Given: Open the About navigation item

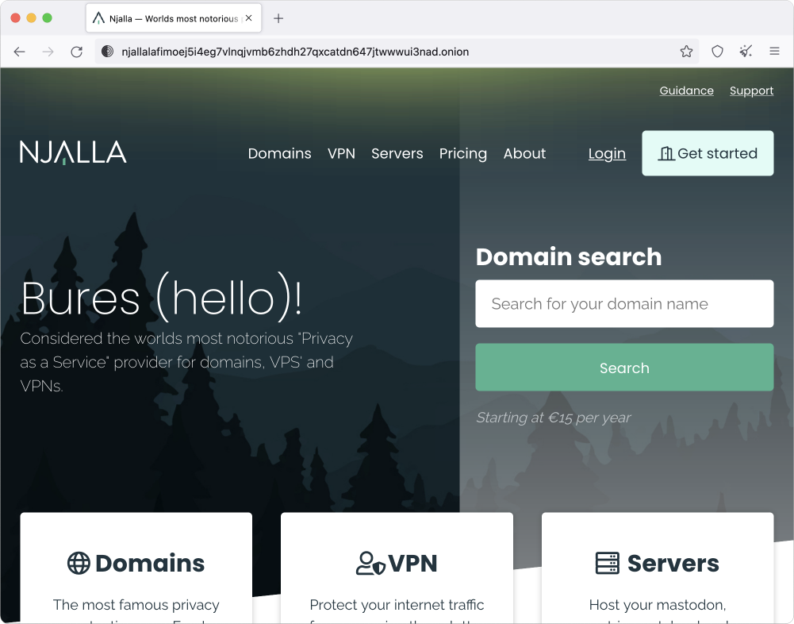Looking at the screenshot, I should click(524, 153).
